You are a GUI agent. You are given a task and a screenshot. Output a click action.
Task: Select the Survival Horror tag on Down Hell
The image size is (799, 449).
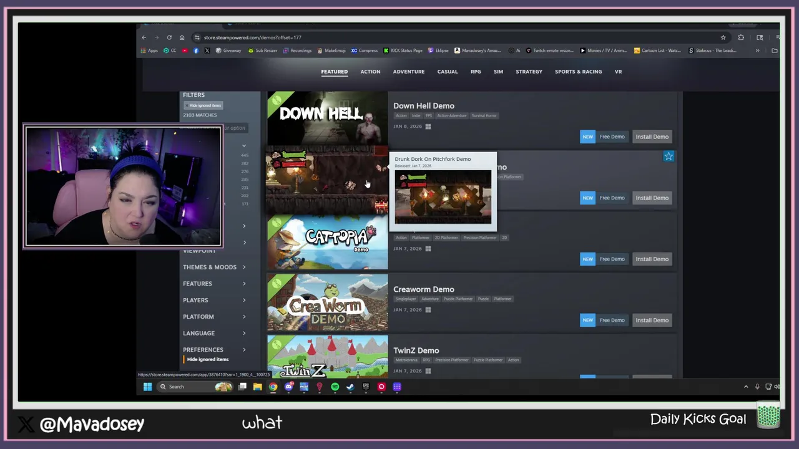(x=484, y=115)
